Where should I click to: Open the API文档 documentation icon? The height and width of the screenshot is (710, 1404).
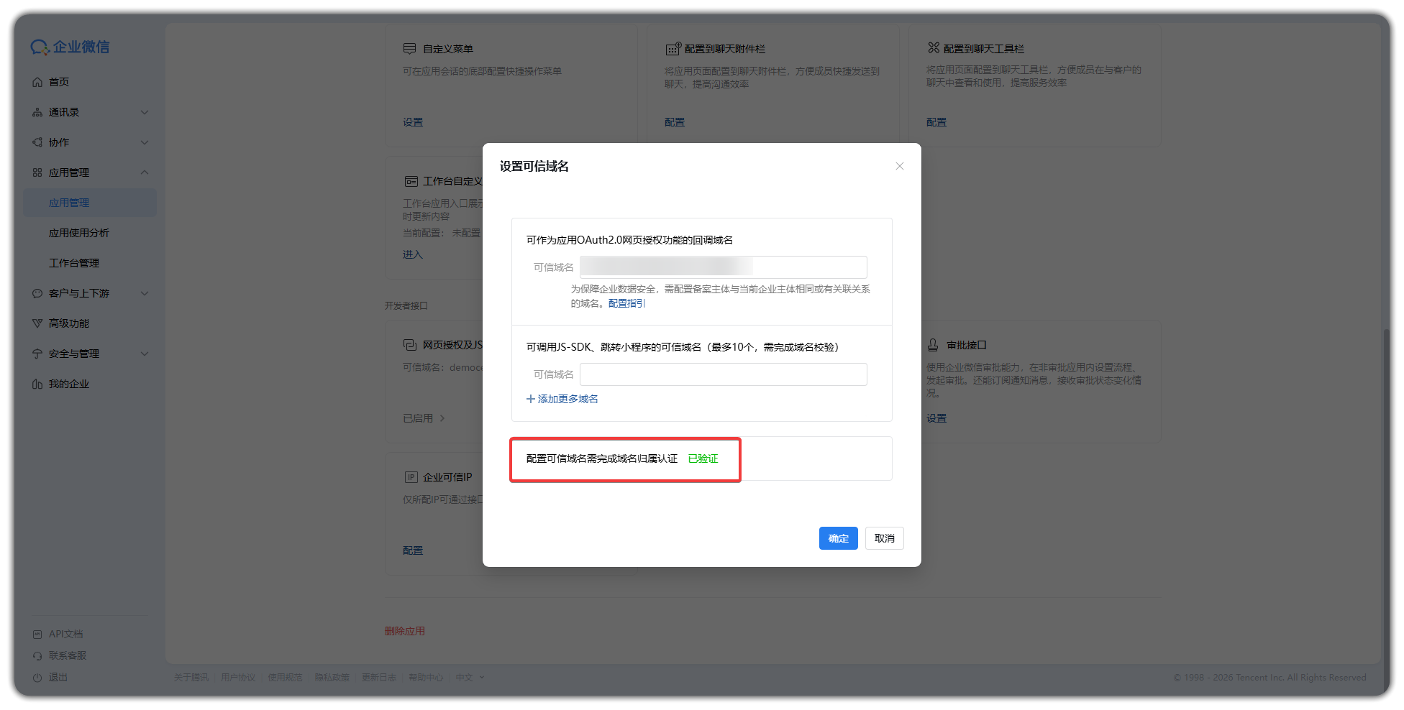pos(37,634)
